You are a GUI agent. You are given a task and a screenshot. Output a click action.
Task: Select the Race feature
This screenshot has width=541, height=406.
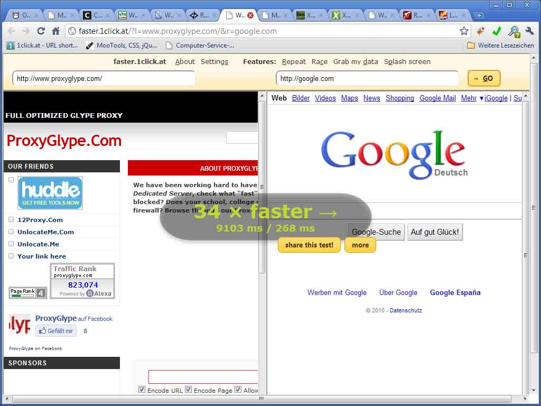click(320, 61)
